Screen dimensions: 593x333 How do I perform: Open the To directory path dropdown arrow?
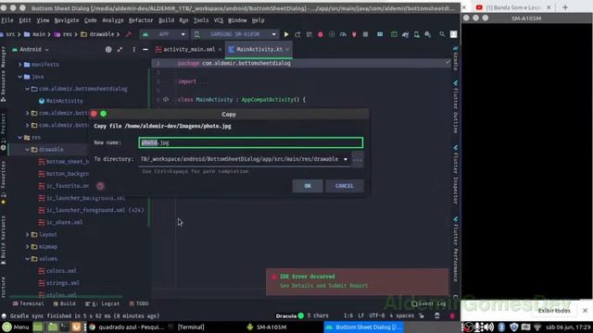[x=346, y=159]
